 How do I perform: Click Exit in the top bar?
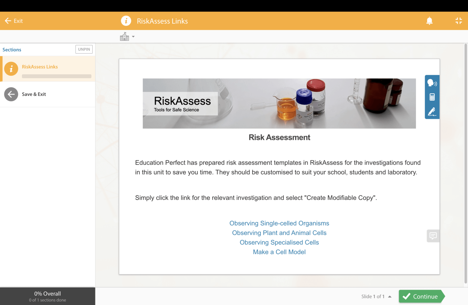(x=14, y=21)
